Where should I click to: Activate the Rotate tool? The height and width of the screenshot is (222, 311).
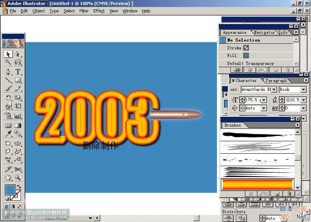8,98
